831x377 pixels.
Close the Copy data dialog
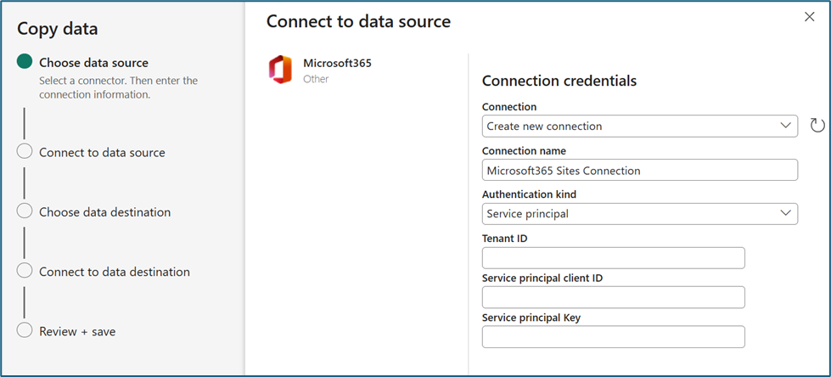click(809, 17)
